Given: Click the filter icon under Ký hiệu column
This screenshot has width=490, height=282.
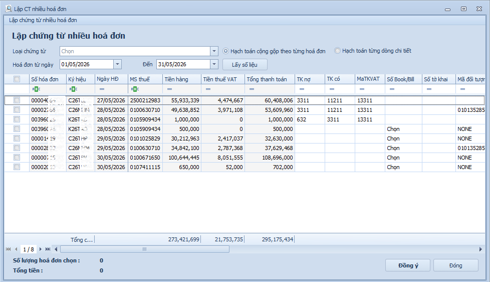Looking at the screenshot, I should tap(74, 89).
